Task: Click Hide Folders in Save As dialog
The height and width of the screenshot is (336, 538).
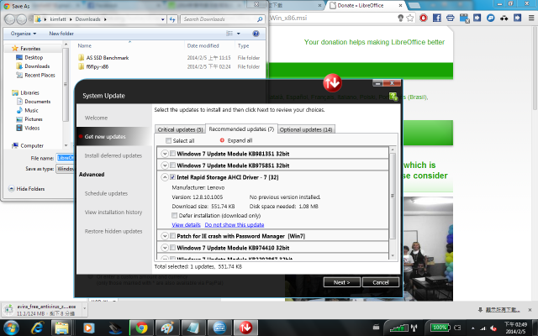Action: coord(27,188)
